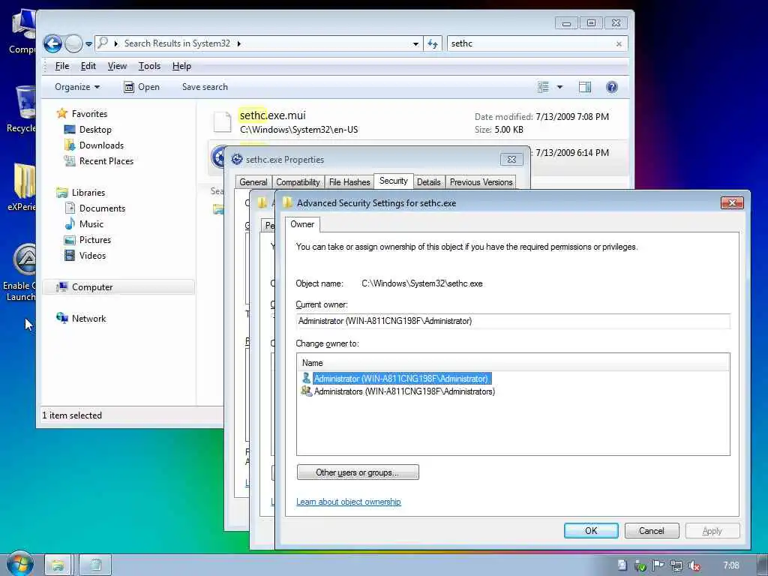Image resolution: width=768 pixels, height=576 pixels.
Task: Open the Help menu in Explorer
Action: tap(181, 66)
